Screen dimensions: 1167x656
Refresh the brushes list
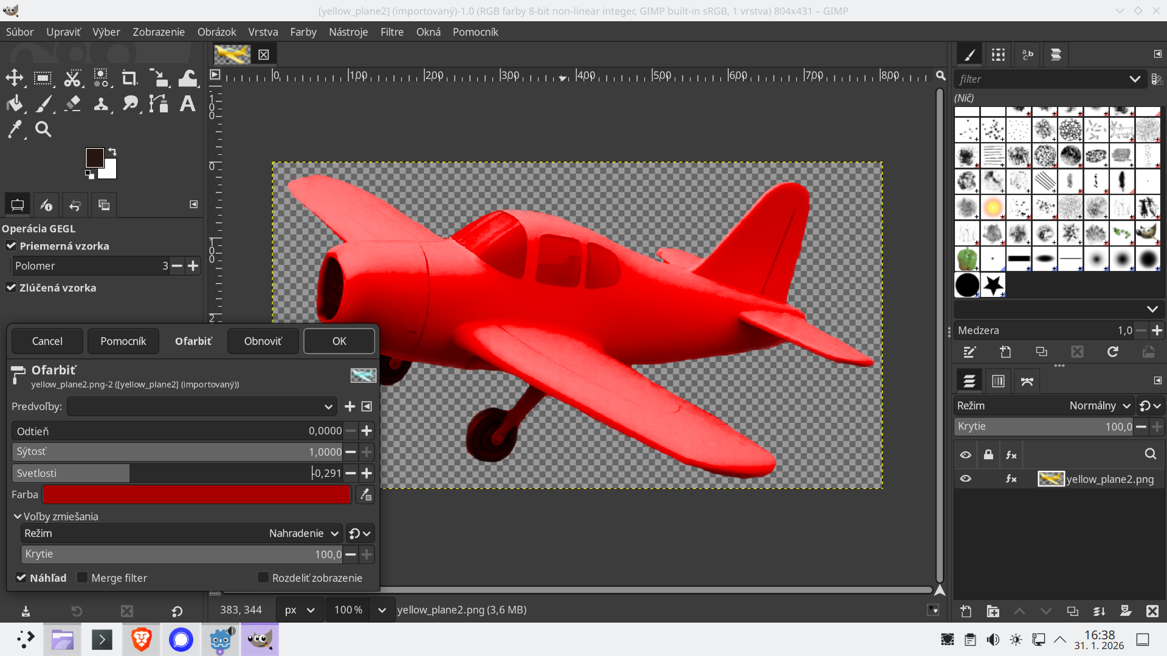[x=1114, y=352]
